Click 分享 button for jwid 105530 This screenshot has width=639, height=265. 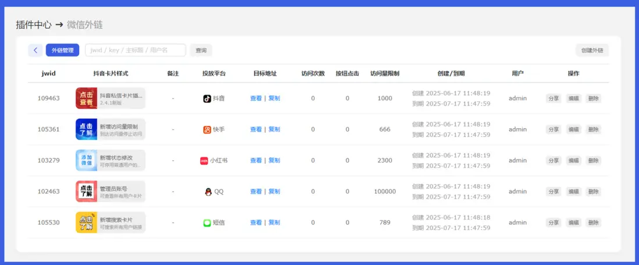pyautogui.click(x=553, y=222)
